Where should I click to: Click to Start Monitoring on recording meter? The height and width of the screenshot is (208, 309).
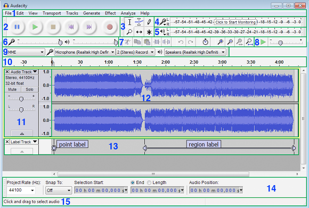pyautogui.click(x=235, y=22)
